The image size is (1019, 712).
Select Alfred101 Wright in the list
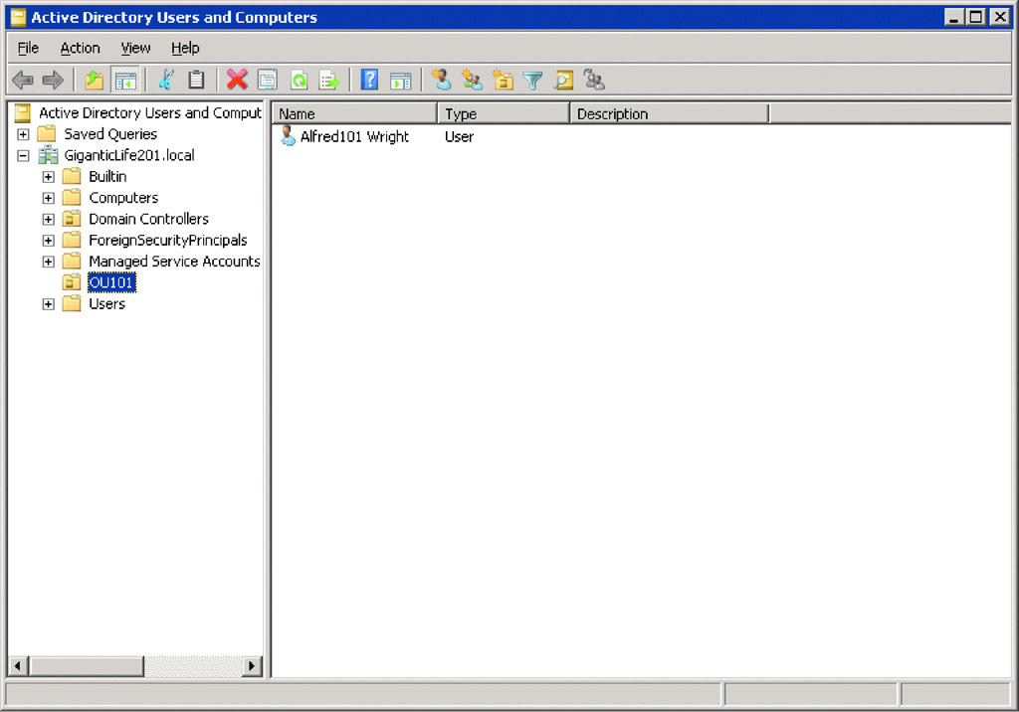[355, 137]
